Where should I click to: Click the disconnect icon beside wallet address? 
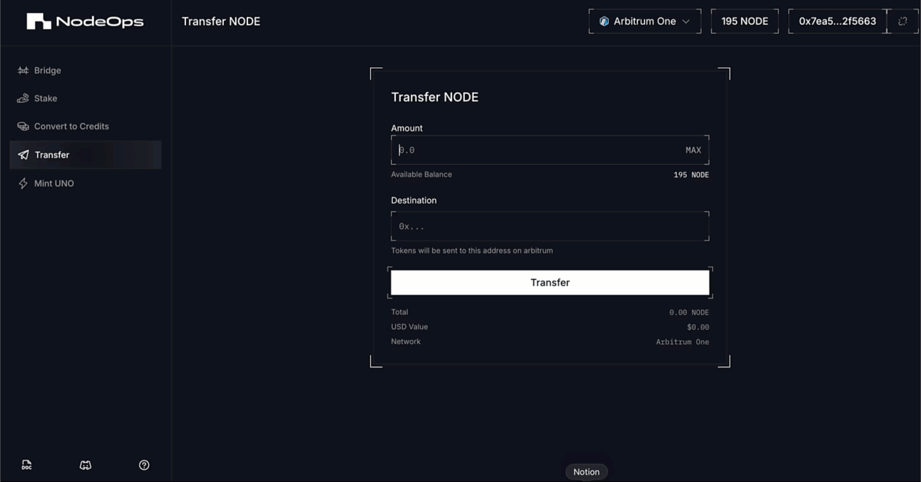[x=902, y=21]
